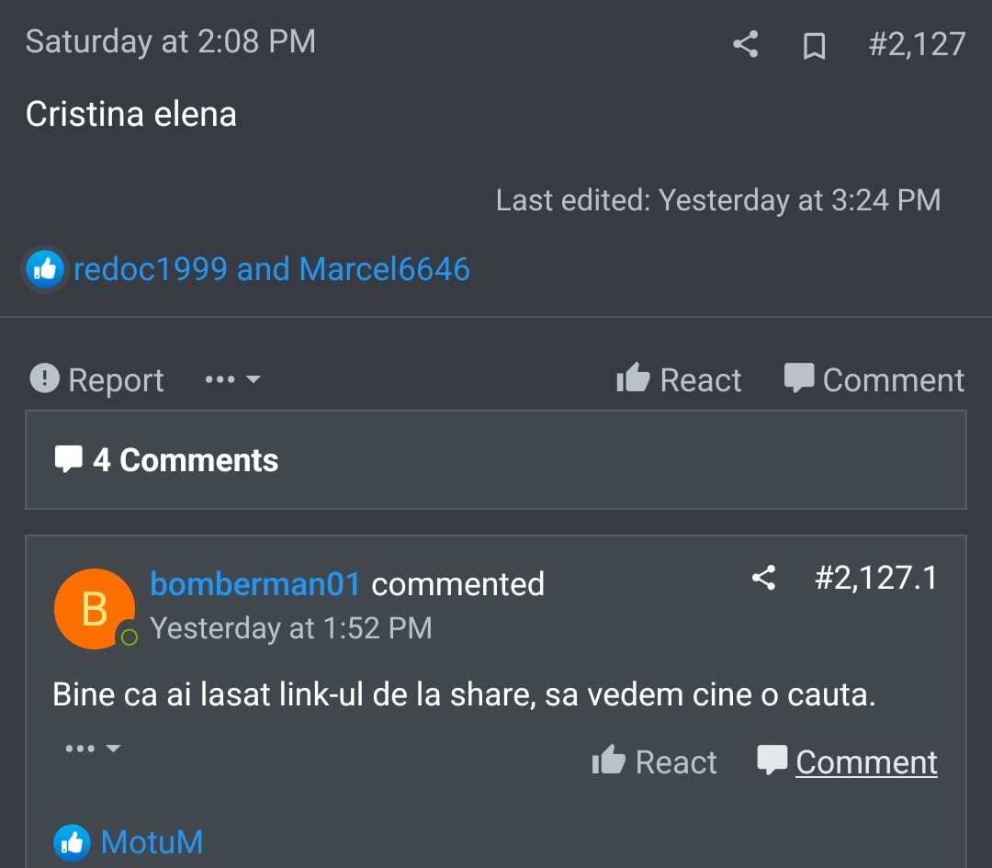Viewport: 992px width, 868px height.
Task: Report this post
Action: pos(97,379)
